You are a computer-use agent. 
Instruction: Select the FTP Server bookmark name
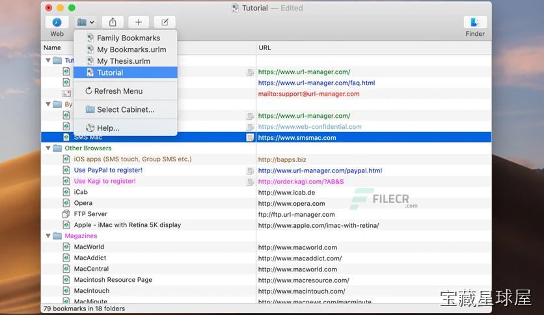pos(90,214)
